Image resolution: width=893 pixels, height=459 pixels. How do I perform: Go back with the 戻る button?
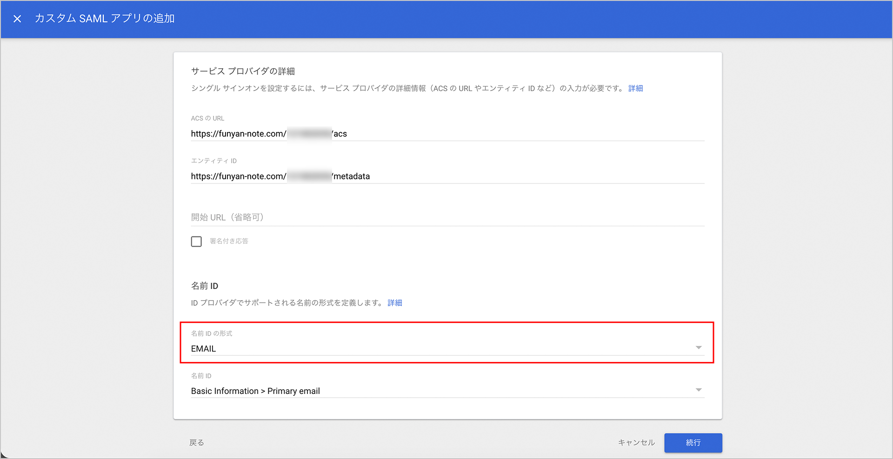click(x=197, y=443)
